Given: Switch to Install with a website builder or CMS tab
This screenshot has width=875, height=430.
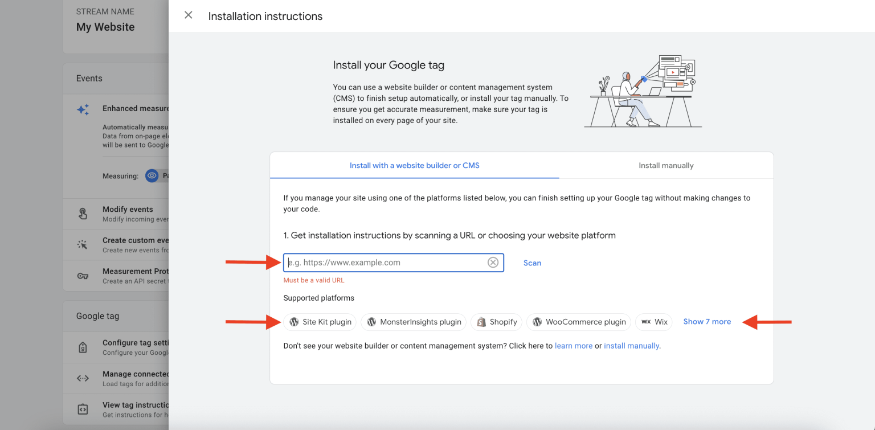Looking at the screenshot, I should click(415, 165).
